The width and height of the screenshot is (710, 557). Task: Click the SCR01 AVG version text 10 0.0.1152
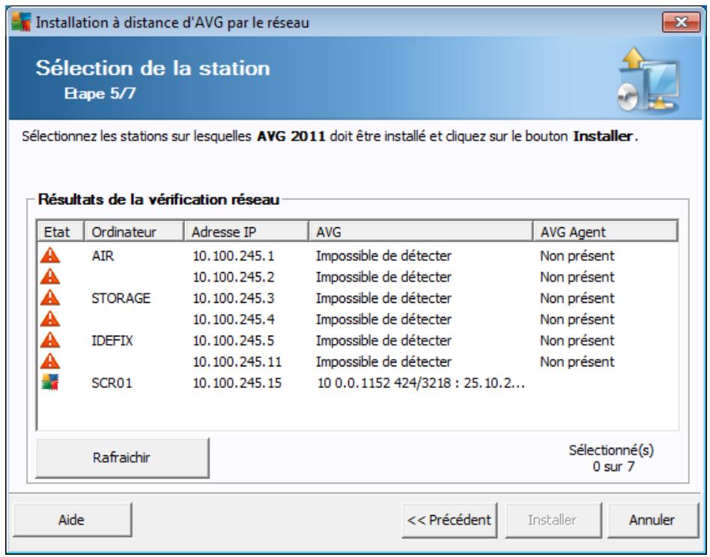pyautogui.click(x=421, y=383)
